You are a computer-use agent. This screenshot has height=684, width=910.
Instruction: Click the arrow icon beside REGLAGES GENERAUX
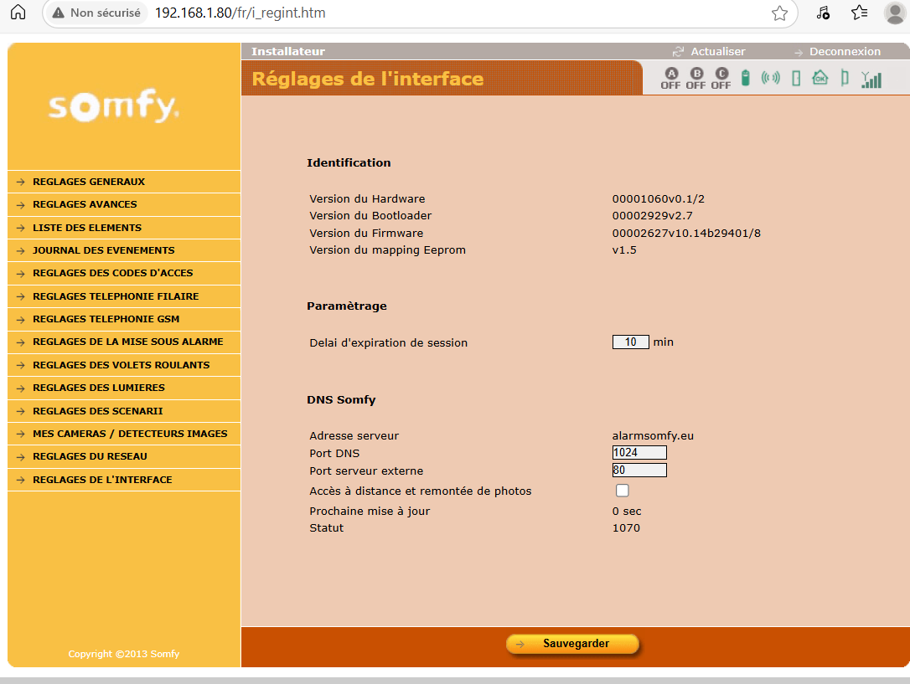click(21, 182)
